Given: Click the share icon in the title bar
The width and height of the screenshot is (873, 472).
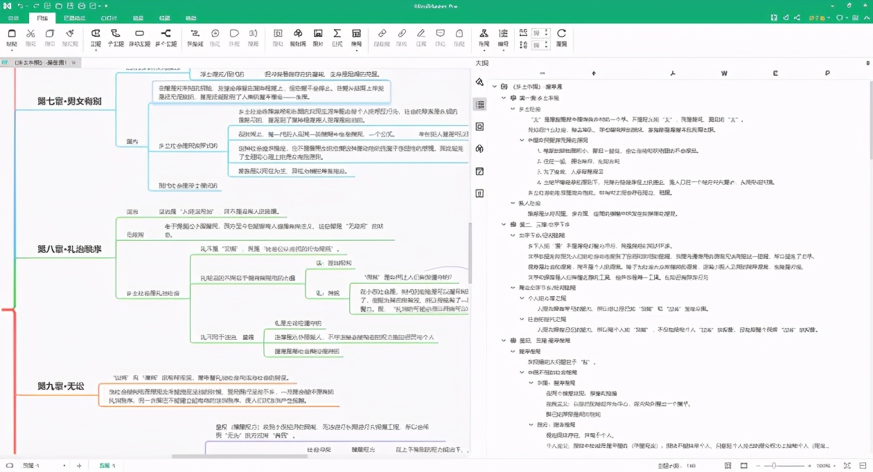Looking at the screenshot, I should (x=797, y=17).
